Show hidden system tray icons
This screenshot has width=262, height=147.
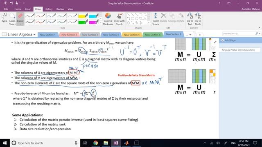[205, 143]
